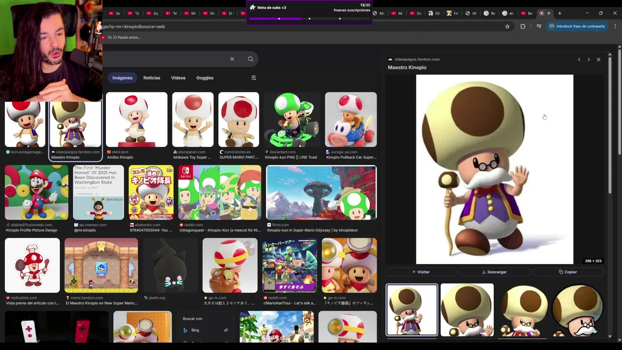Switch to the Vídeos tab
The image size is (622, 350).
coord(178,78)
